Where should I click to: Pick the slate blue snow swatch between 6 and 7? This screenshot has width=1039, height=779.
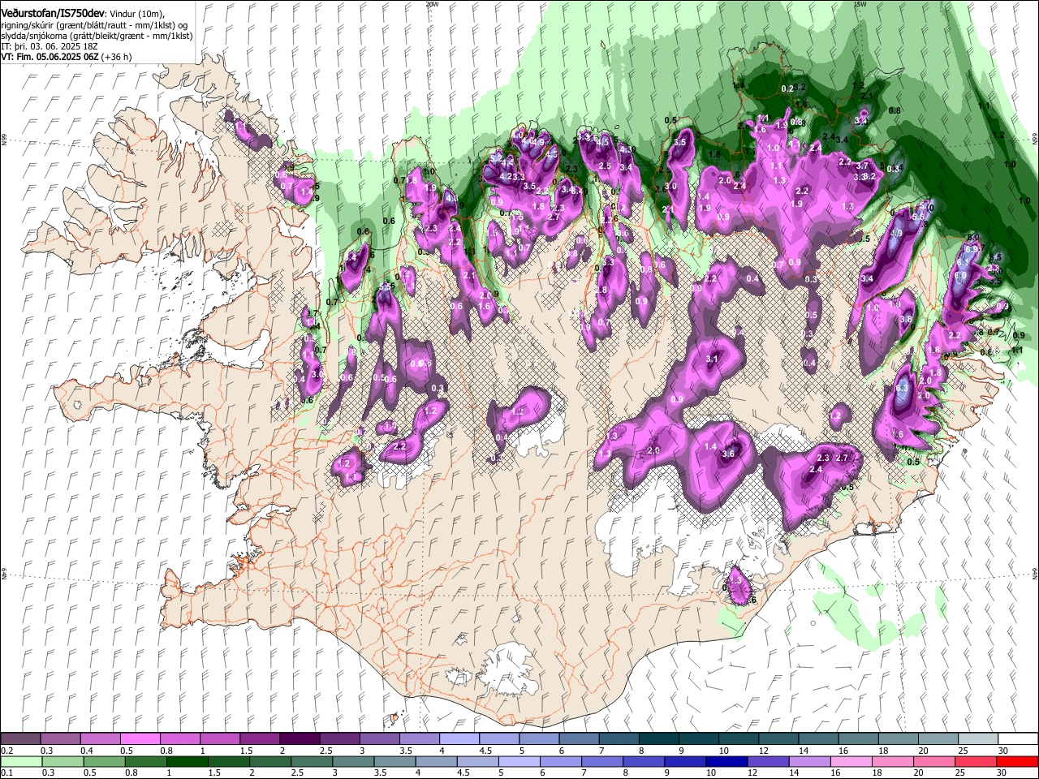coord(579,738)
